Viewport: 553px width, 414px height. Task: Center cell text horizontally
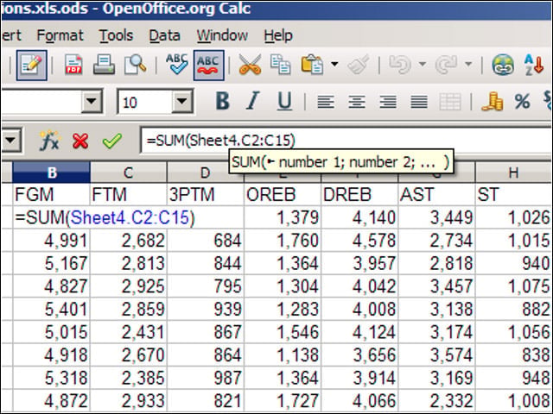pyautogui.click(x=357, y=102)
